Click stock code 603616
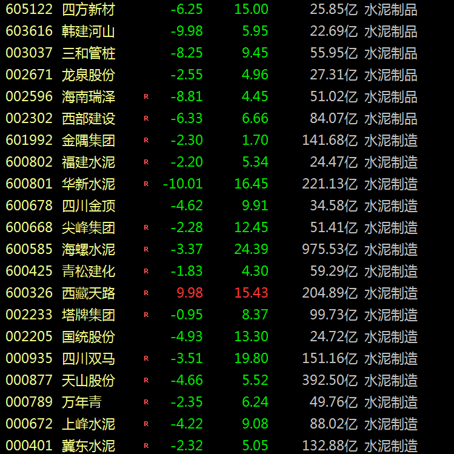Screen dimensions: 454x454 pyautogui.click(x=29, y=32)
